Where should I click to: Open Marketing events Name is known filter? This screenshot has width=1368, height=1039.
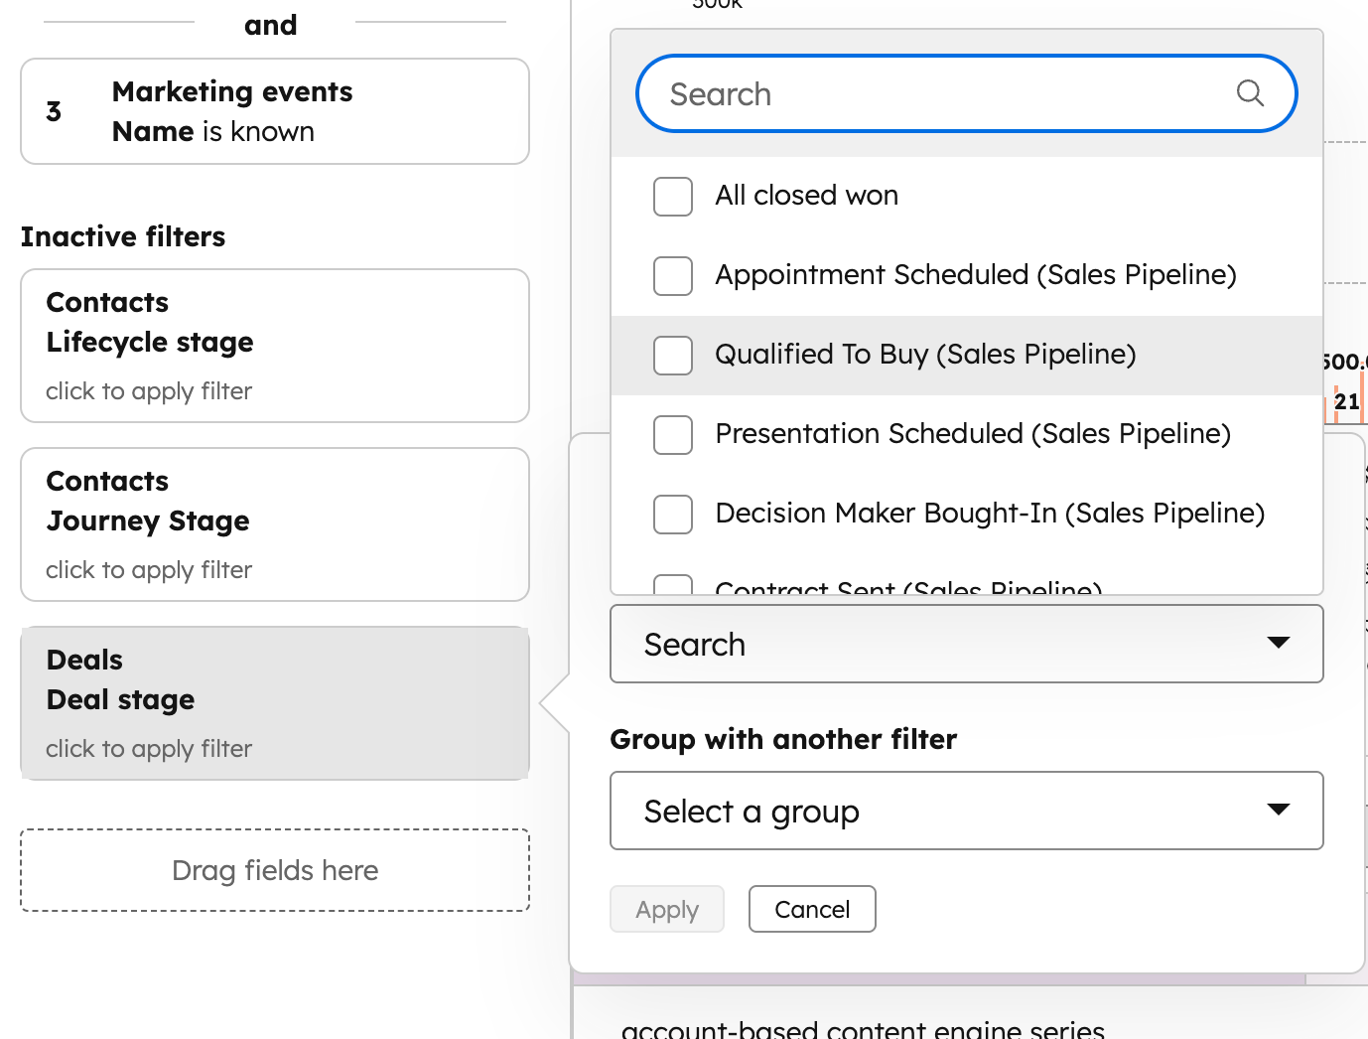[275, 111]
